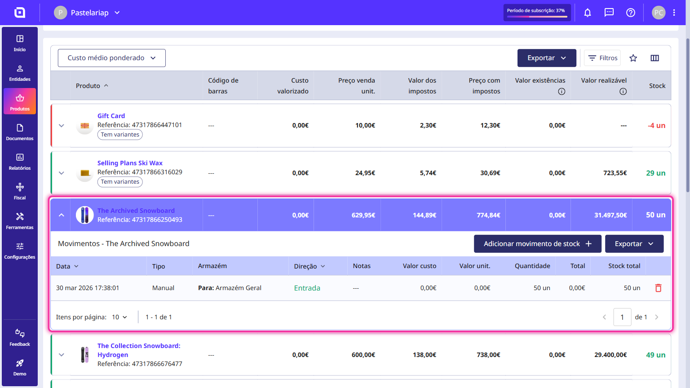The image size is (690, 388).
Task: Open the Selling Plans Ski Wax link
Action: (130, 163)
